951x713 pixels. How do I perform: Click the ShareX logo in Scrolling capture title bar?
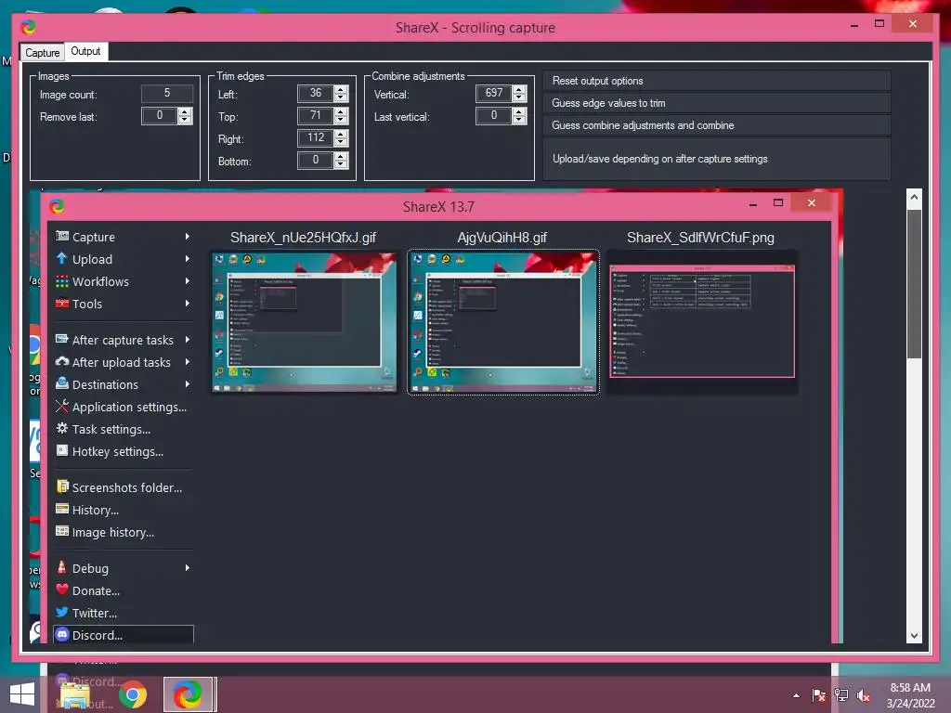pos(28,27)
